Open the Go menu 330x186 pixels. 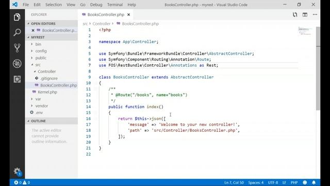click(x=82, y=5)
